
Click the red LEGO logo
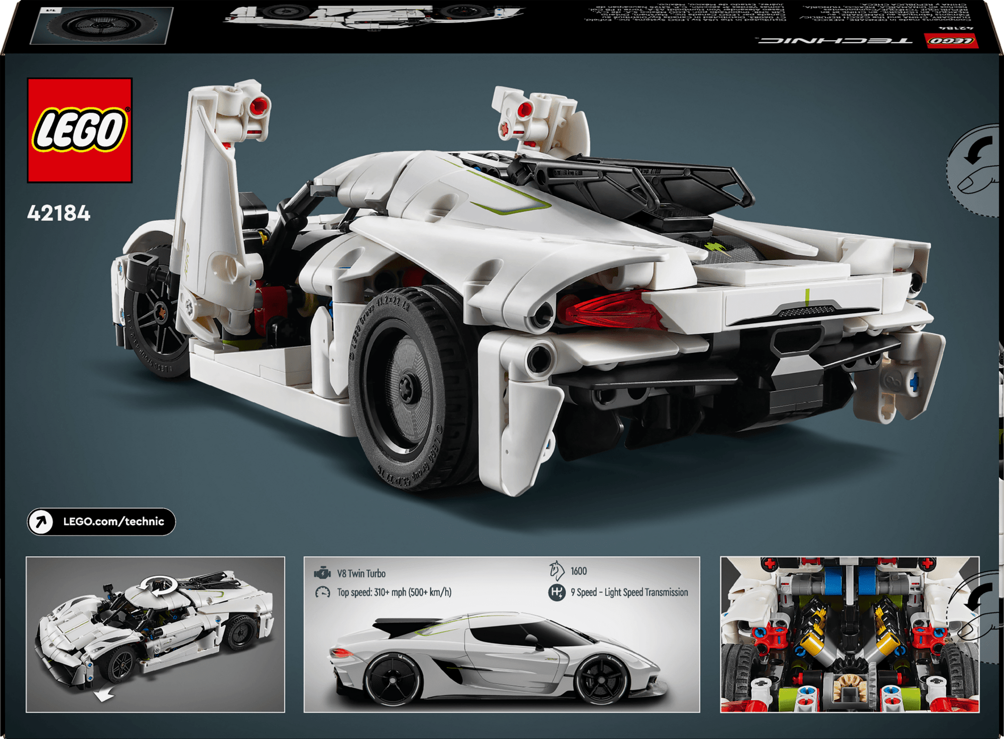point(80,130)
